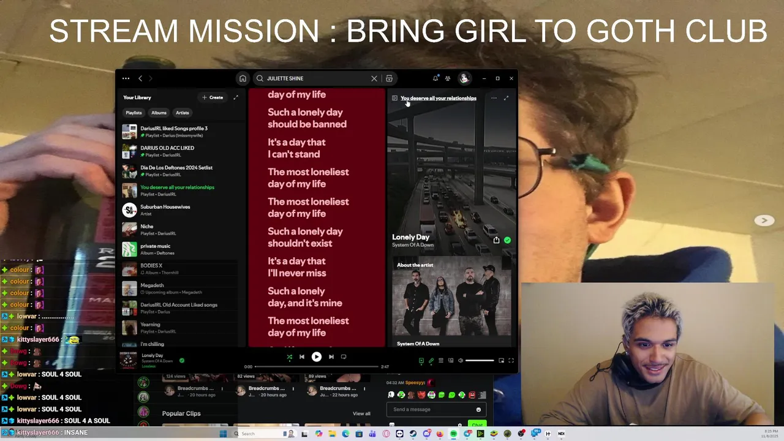The width and height of the screenshot is (784, 441).
Task: Open the Niche playlist
Action: [x=181, y=230]
